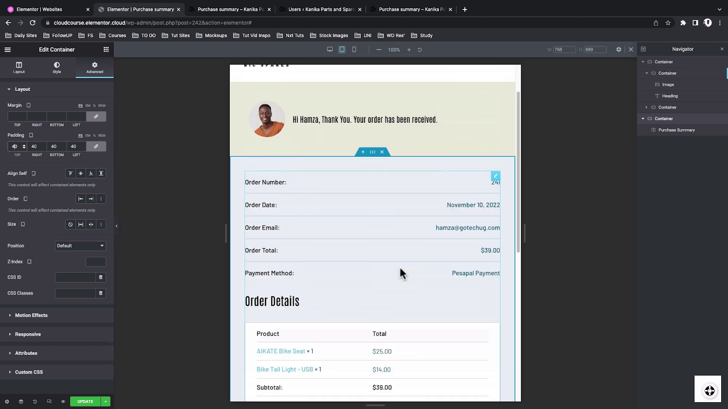Zoom out the preview with minus icon
Viewport: 728px width, 409px height.
[x=379, y=50]
